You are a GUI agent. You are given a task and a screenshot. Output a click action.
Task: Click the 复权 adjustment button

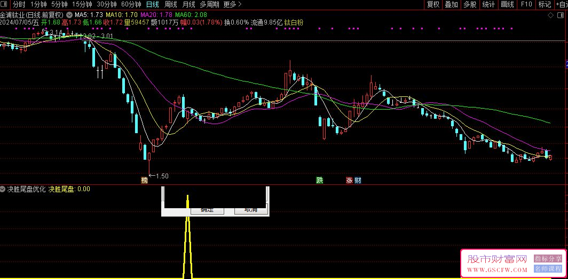tap(433, 5)
